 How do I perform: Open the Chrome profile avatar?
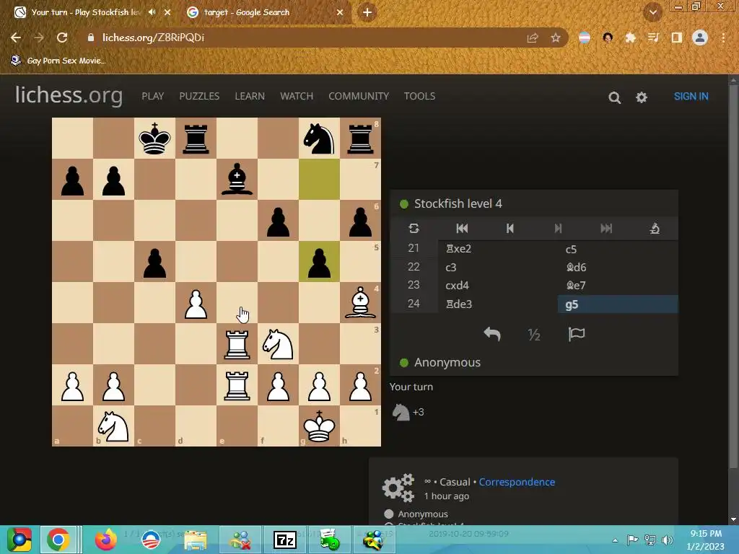700,38
